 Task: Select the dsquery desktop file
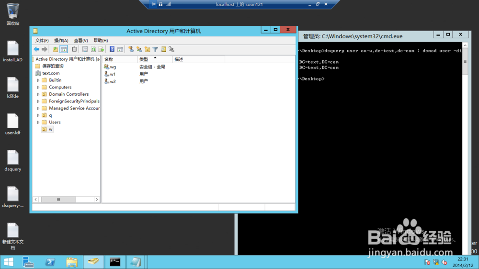pos(13,161)
